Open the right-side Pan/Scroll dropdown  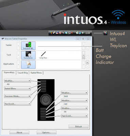coord(74,116)
